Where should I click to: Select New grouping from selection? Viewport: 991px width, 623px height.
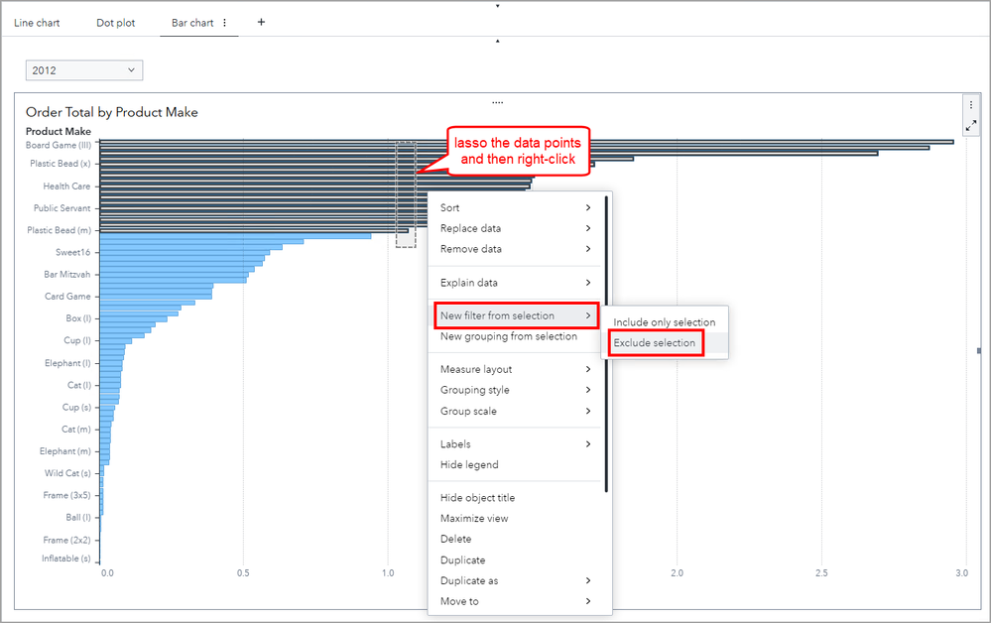click(509, 336)
